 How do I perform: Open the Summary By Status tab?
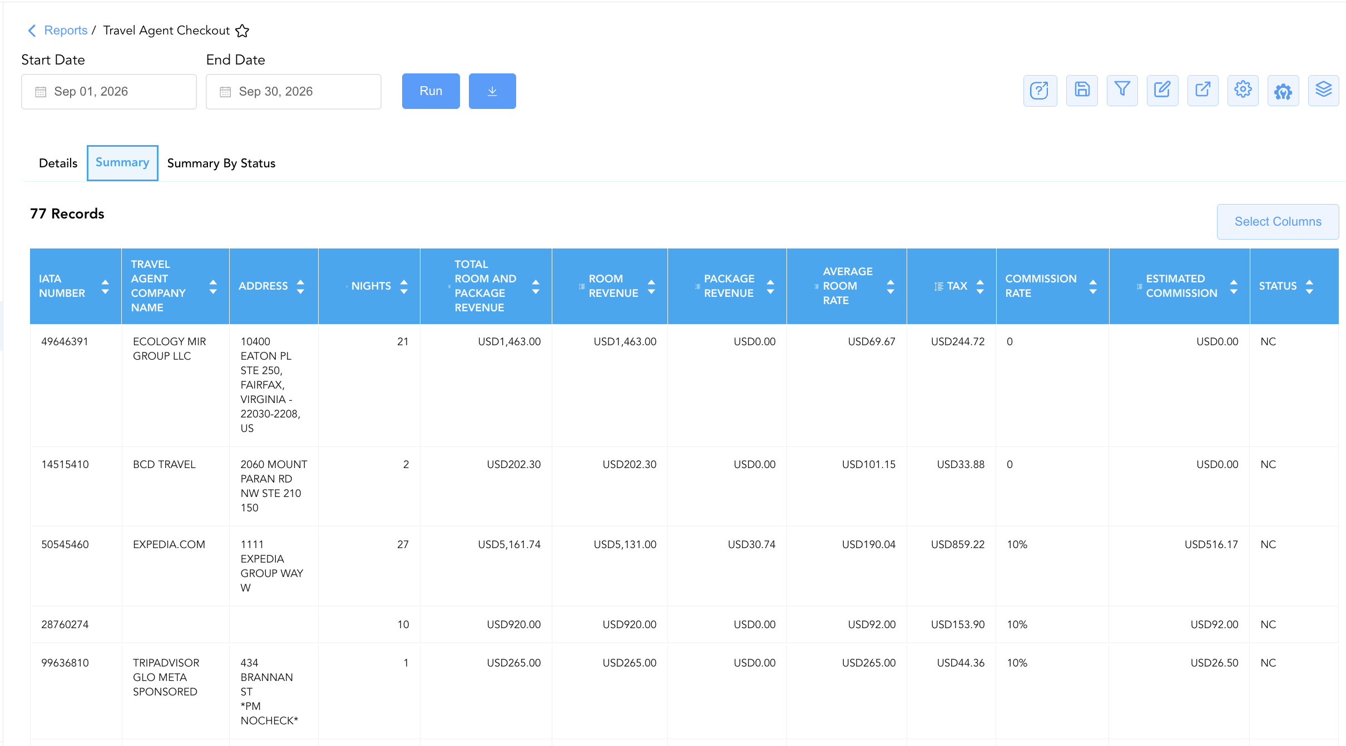click(221, 163)
